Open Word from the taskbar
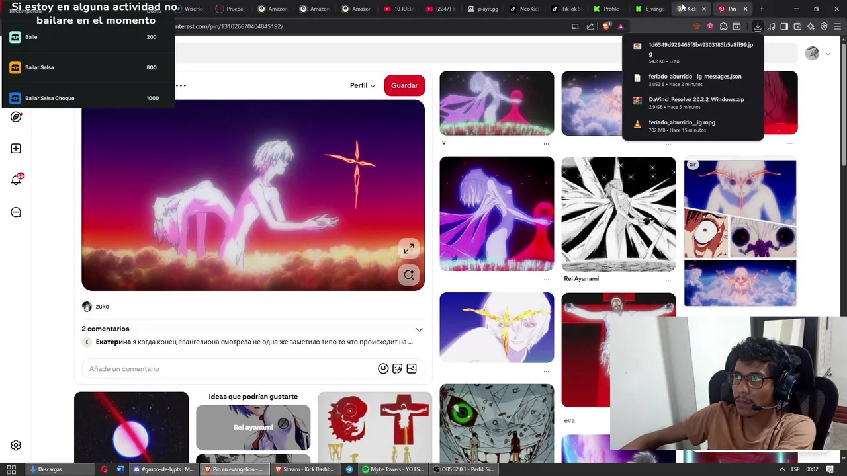Viewport: 847px width, 476px height. click(120, 469)
